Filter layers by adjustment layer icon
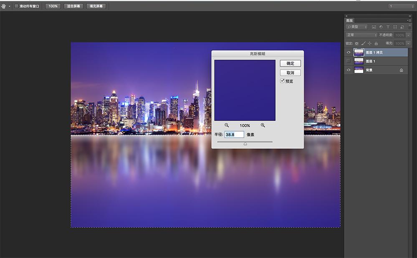417x258 pixels. 381,27
